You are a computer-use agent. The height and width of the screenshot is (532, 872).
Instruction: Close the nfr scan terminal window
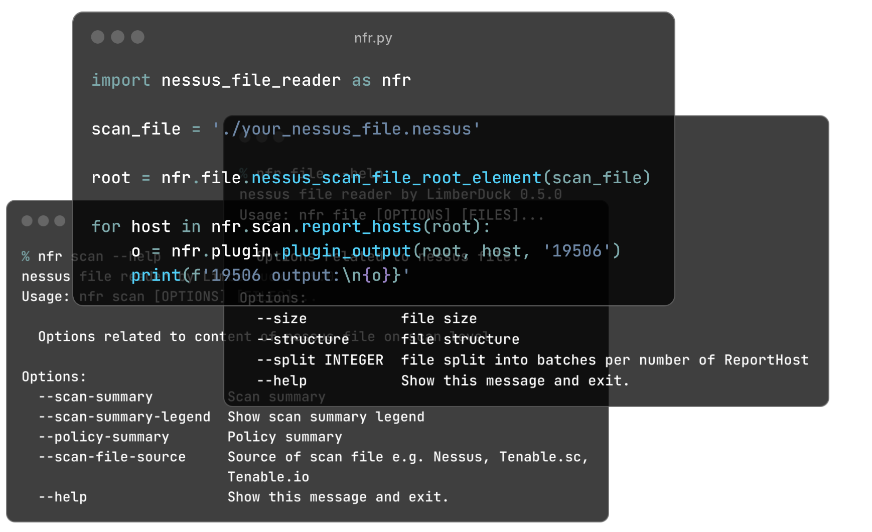tap(27, 221)
